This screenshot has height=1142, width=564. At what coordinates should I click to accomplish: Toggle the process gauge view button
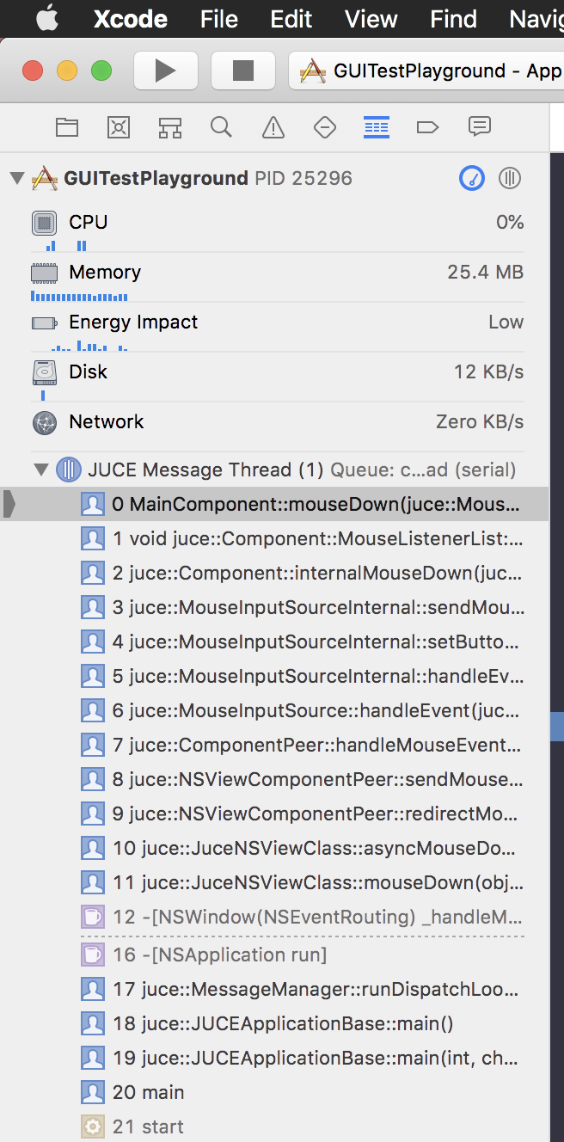click(472, 178)
